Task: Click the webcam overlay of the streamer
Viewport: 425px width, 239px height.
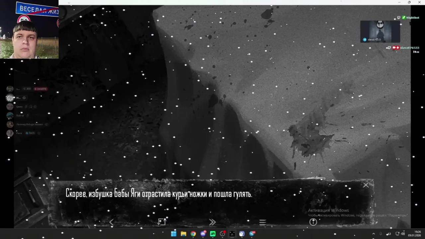Action: coord(29,29)
